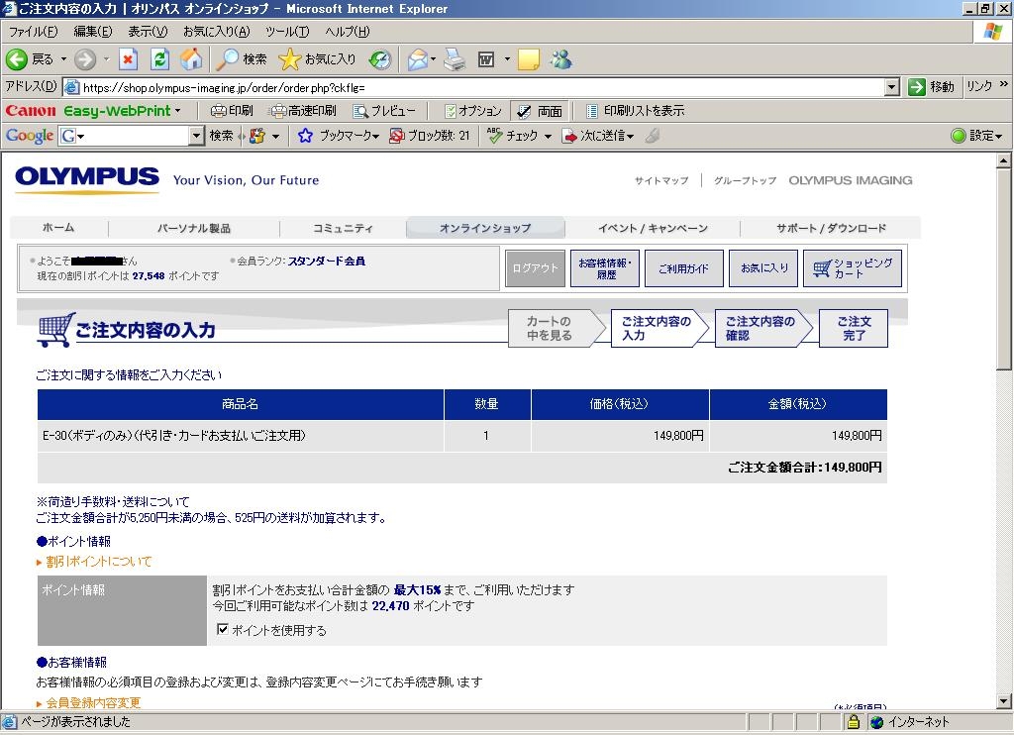Screen dimensions: 1014x735
Task: Open the Group Top link (グループトップ)
Action: pos(745,180)
